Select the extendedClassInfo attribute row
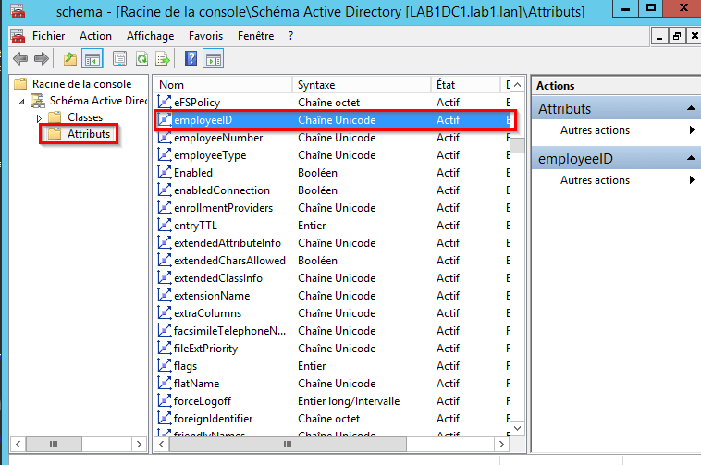701x465 pixels. tap(334, 278)
